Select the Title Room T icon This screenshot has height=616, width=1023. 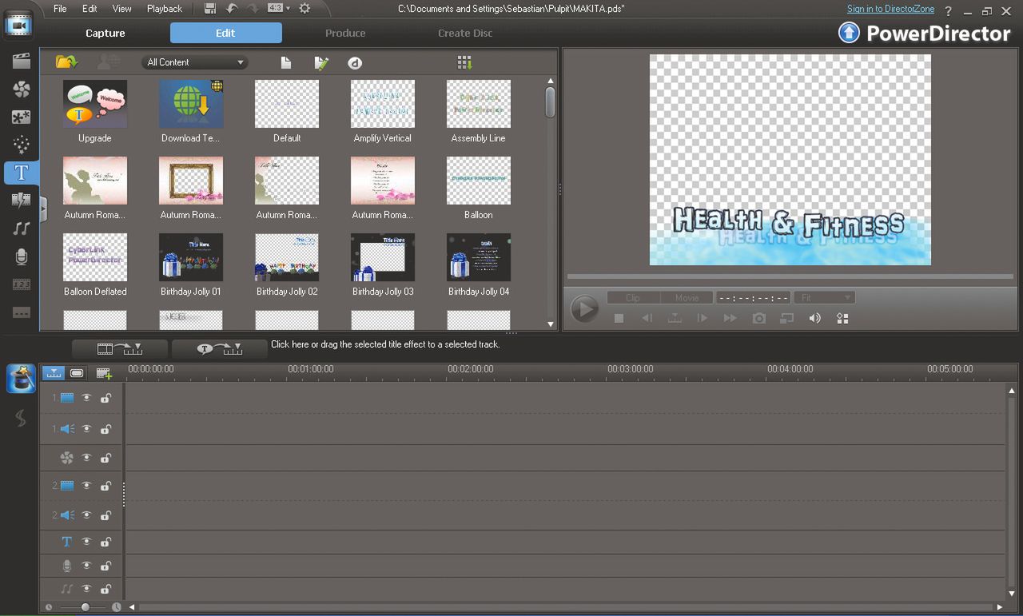click(22, 173)
